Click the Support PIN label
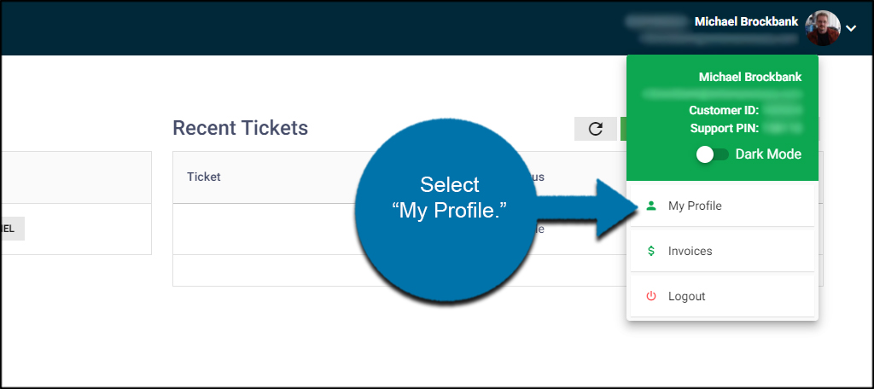Image resolution: width=874 pixels, height=389 pixels. pyautogui.click(x=725, y=128)
